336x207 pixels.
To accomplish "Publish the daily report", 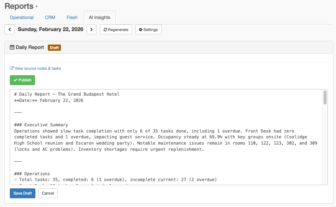I will (x=22, y=80).
